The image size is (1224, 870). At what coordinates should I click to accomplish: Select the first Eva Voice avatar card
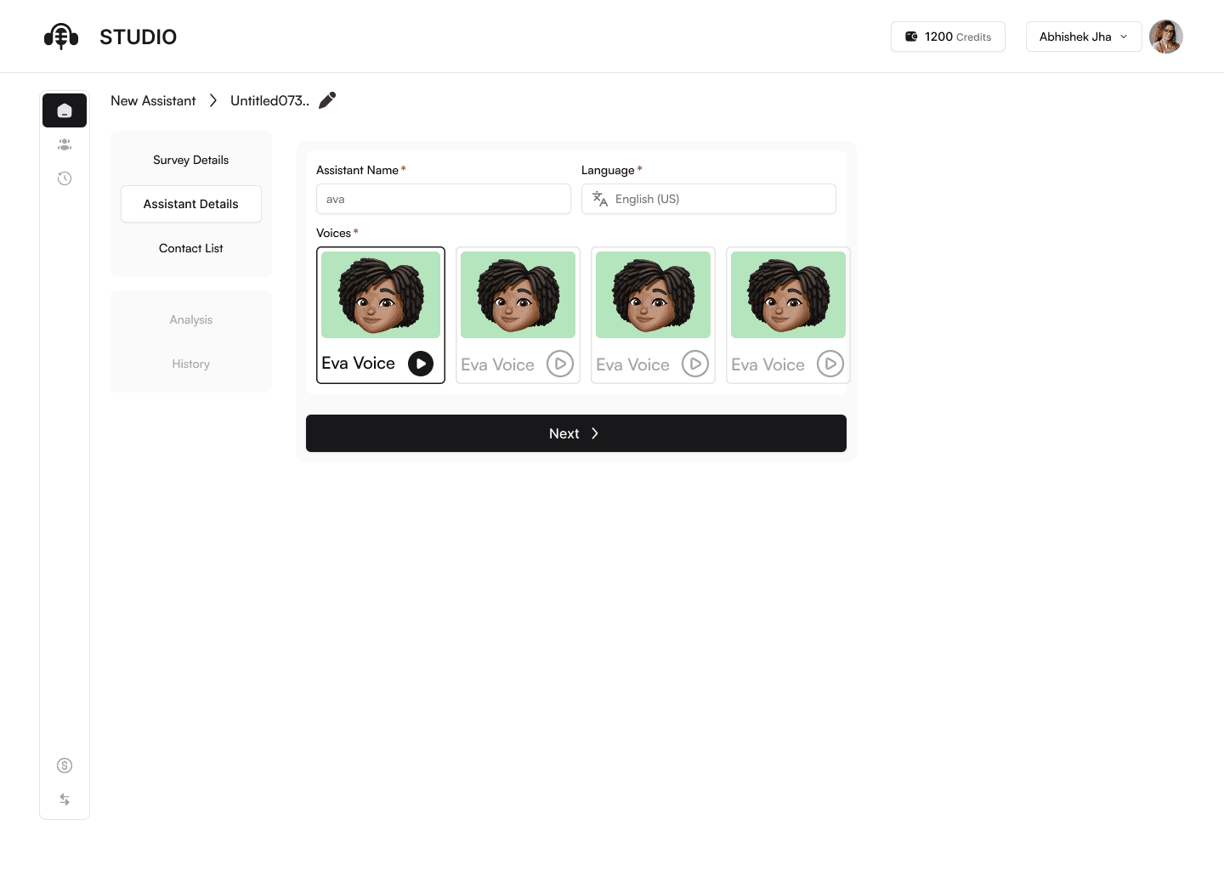pos(381,315)
